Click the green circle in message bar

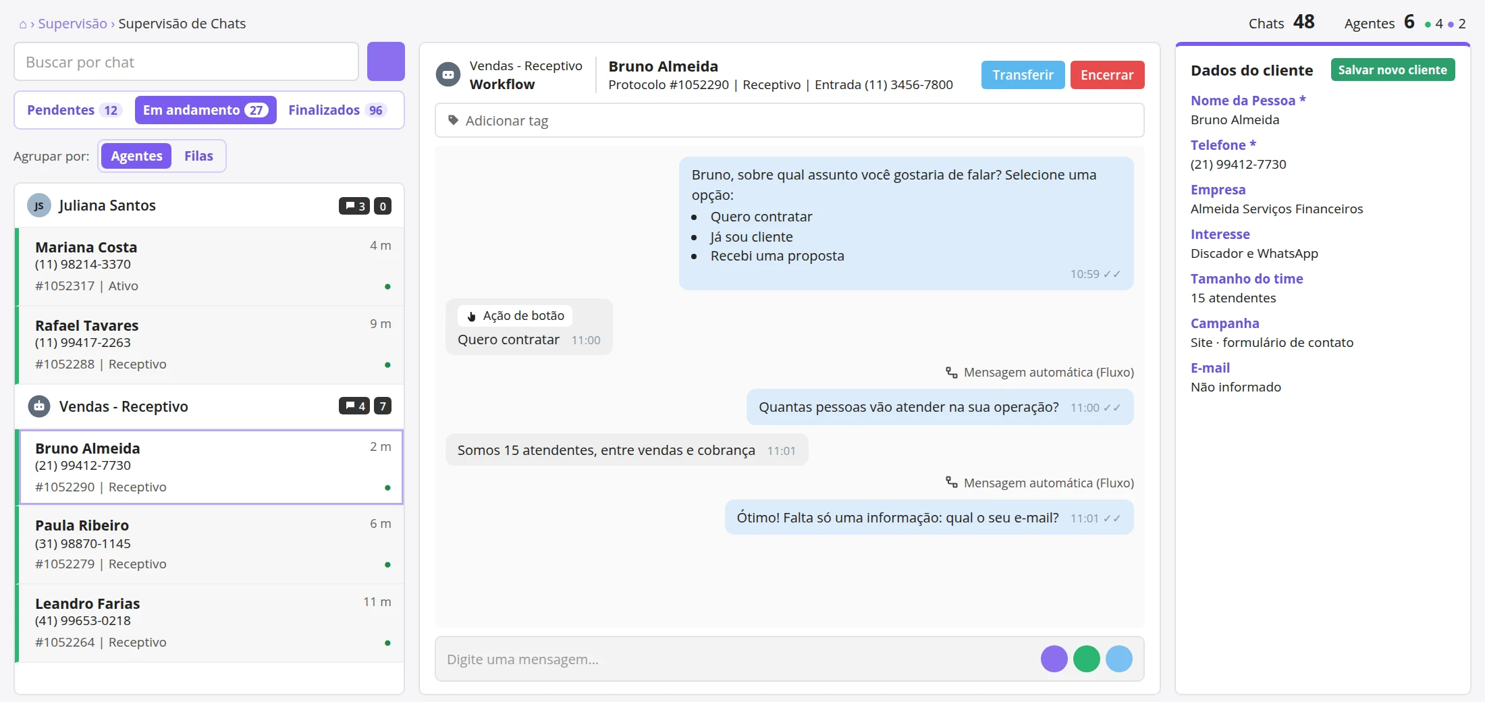point(1087,659)
